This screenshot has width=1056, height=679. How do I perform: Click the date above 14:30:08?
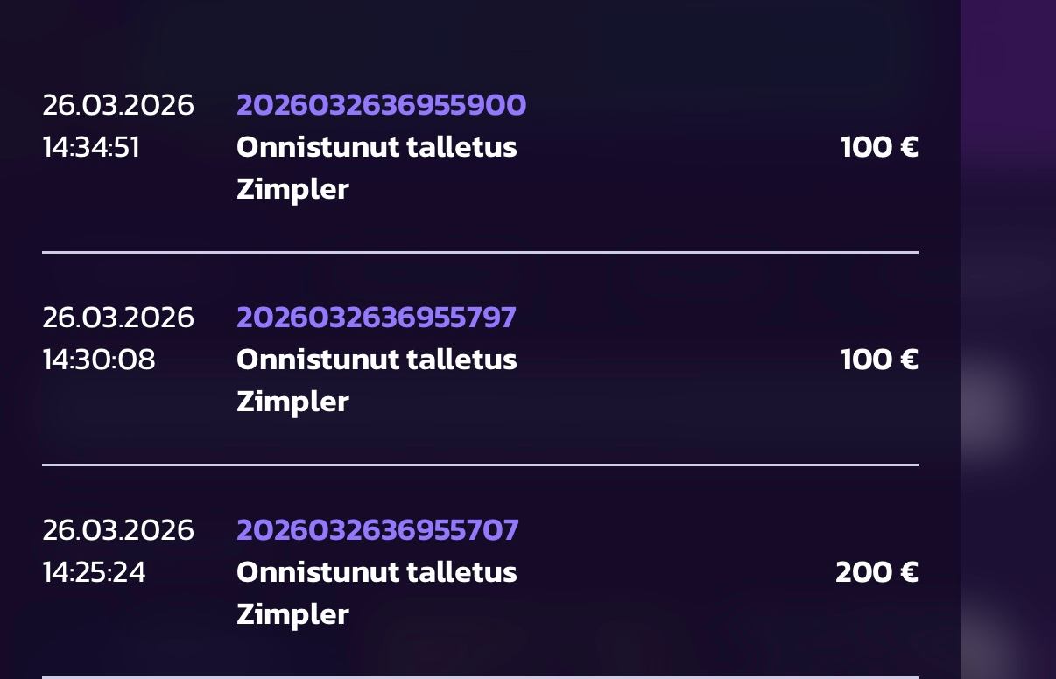[118, 318]
